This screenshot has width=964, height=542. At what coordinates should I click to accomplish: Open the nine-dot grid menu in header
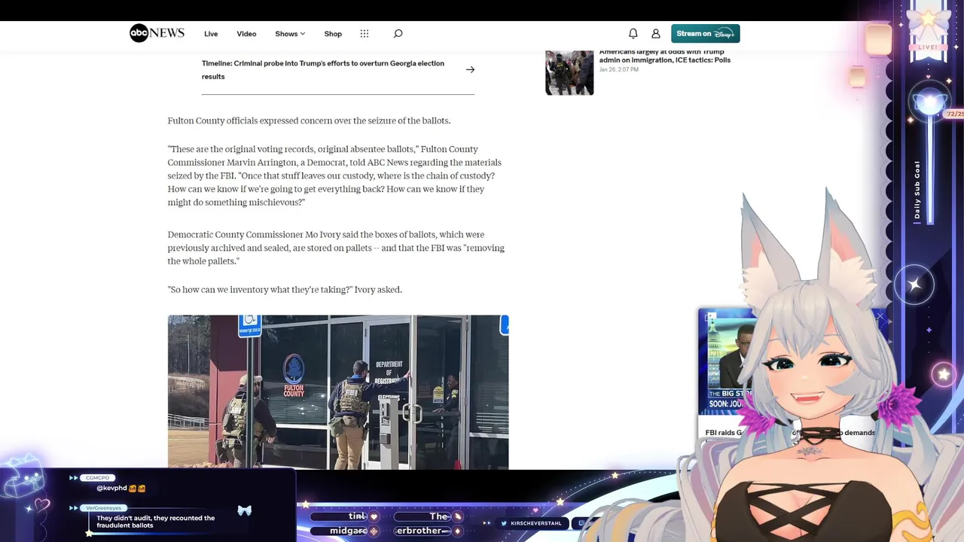(x=365, y=33)
